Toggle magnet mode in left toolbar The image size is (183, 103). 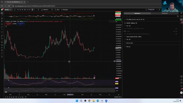coord(2,42)
